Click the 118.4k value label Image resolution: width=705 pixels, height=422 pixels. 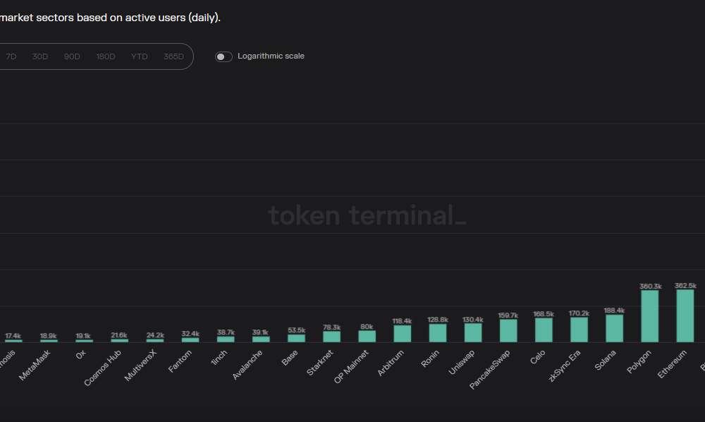pyautogui.click(x=402, y=321)
